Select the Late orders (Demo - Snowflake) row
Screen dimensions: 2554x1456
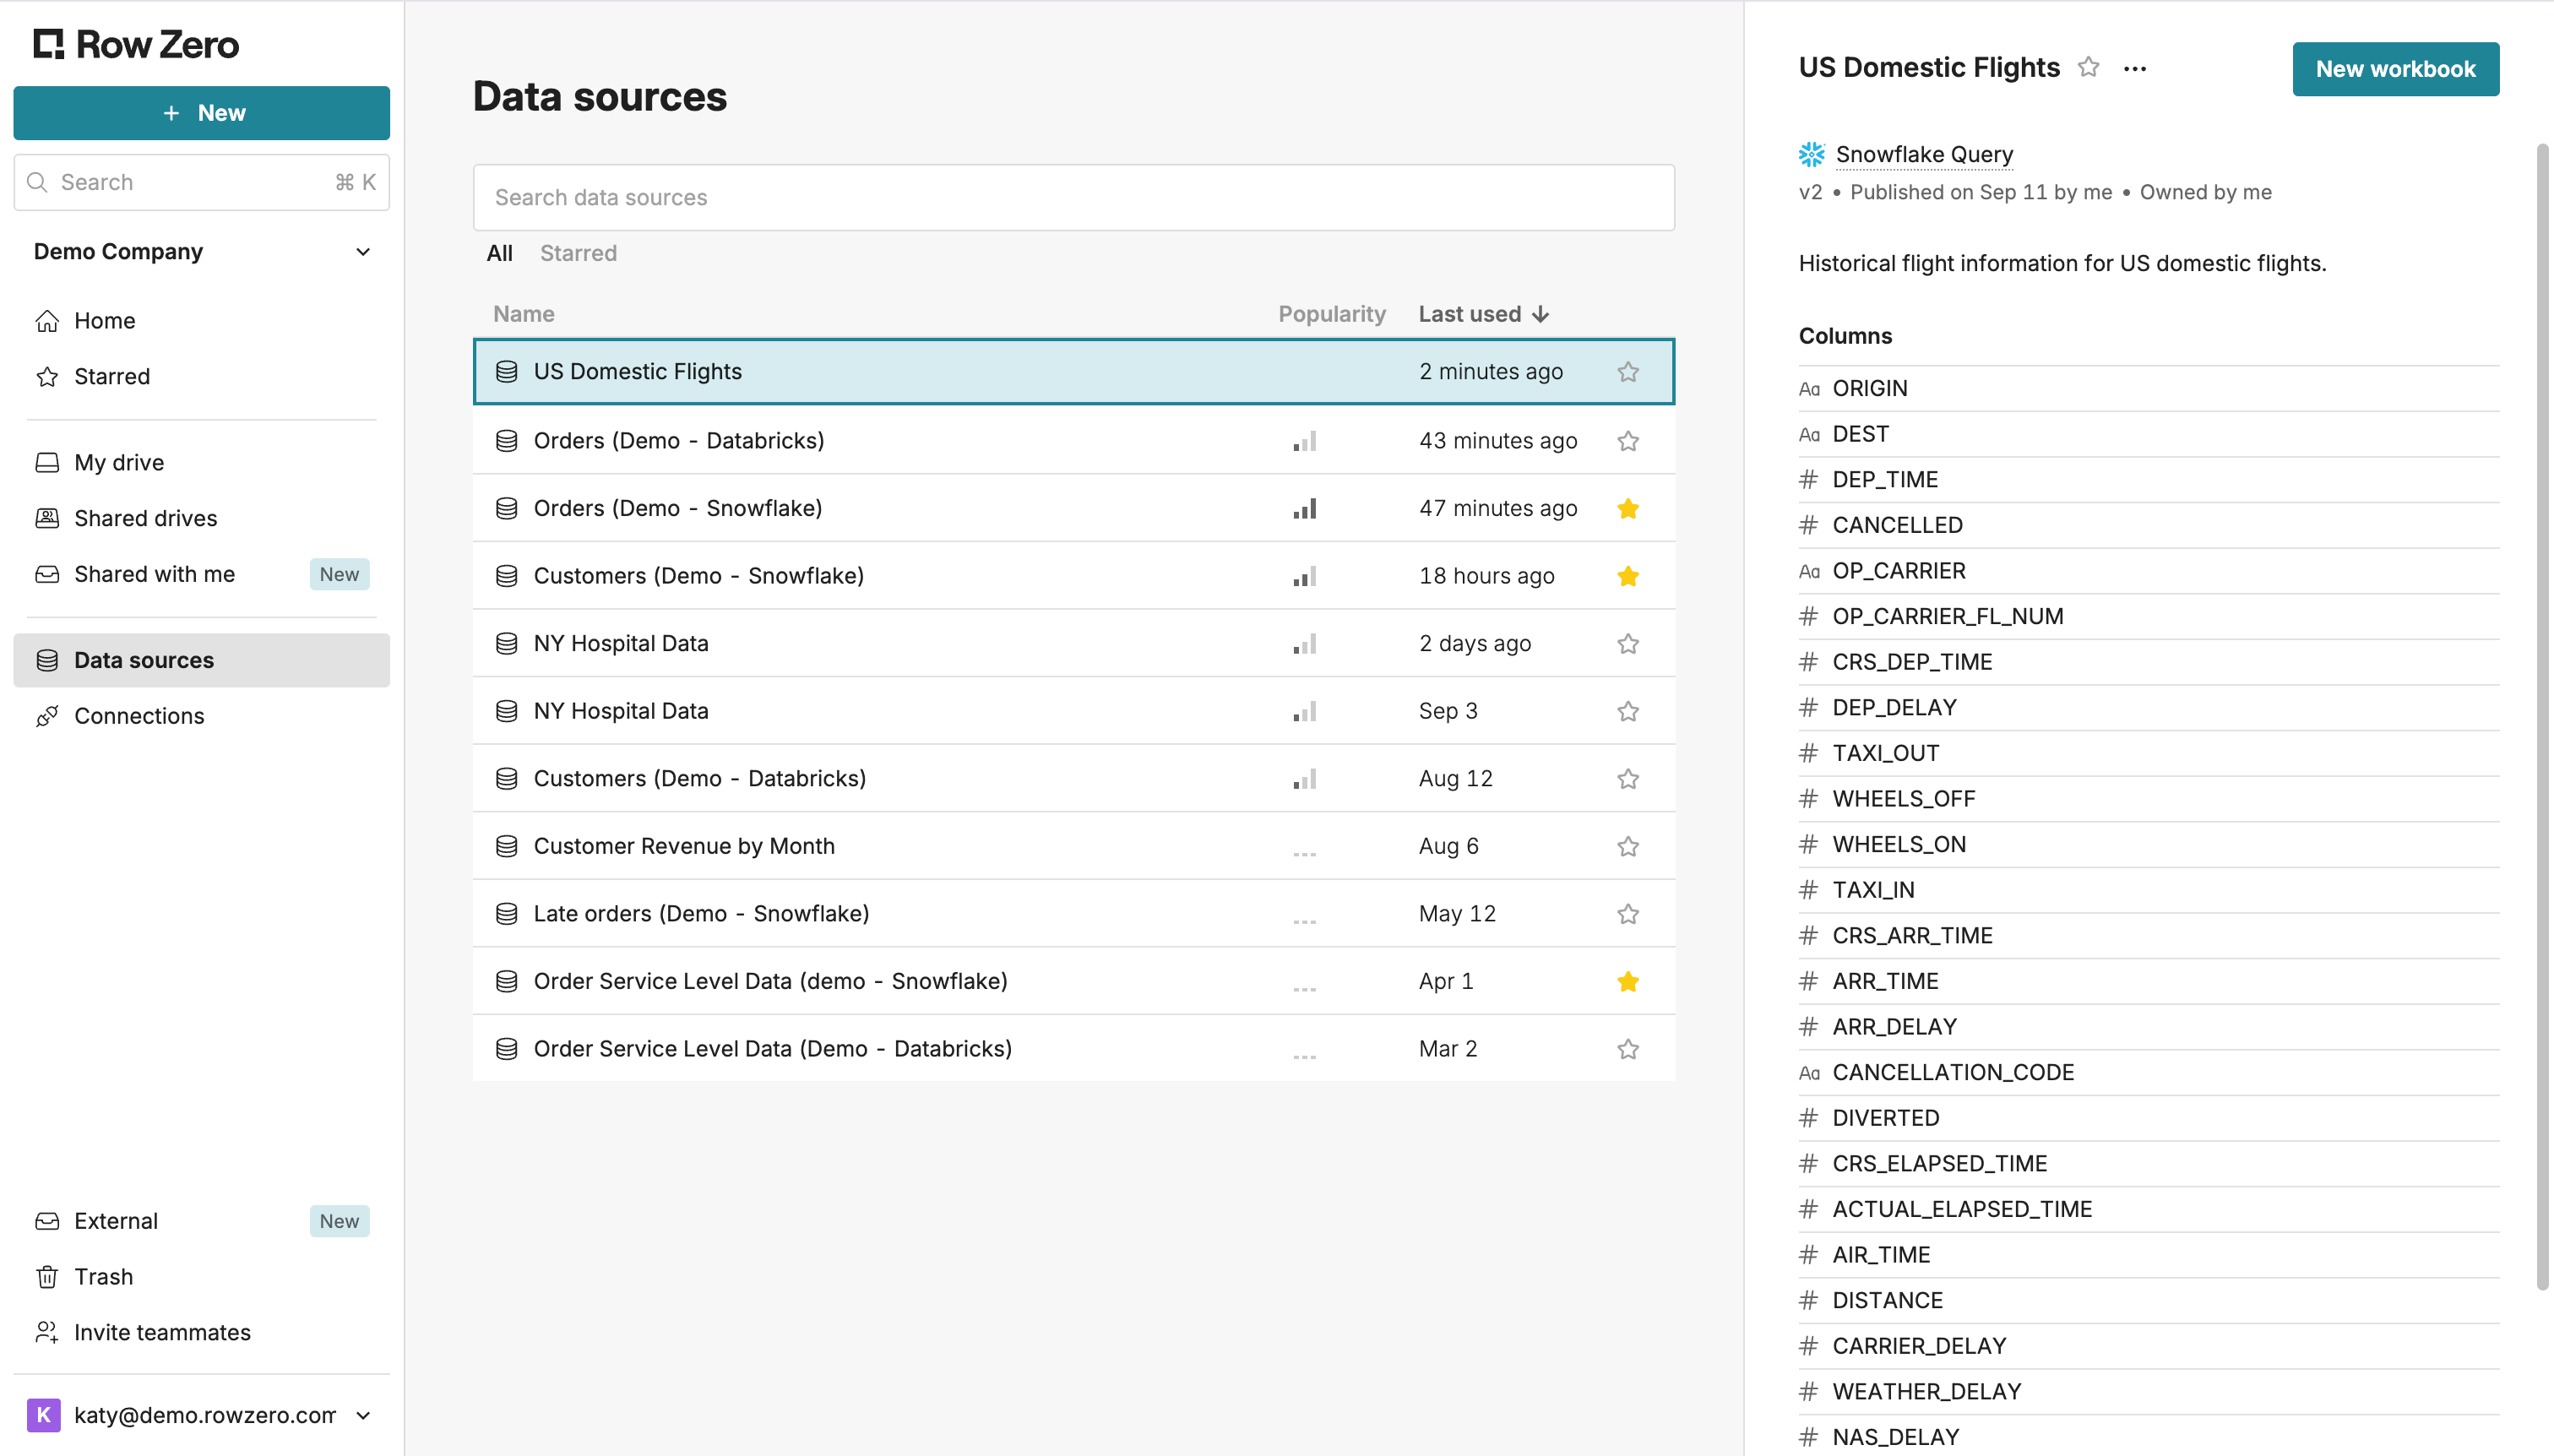tap(1073, 914)
